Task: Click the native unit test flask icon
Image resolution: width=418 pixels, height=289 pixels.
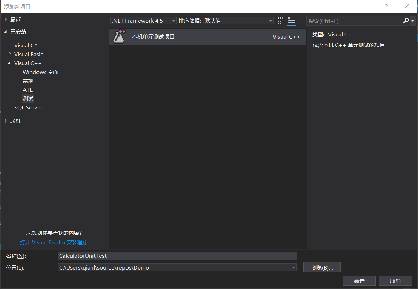Action: pos(119,36)
